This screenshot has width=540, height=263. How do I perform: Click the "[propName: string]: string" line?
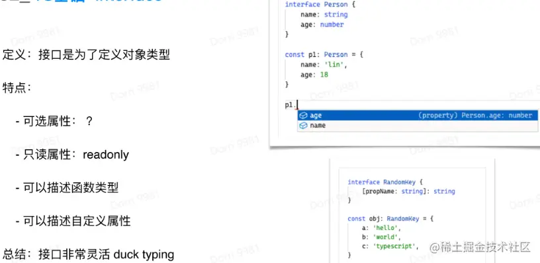409,191
